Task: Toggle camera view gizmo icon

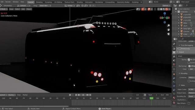Action: (168, 34)
